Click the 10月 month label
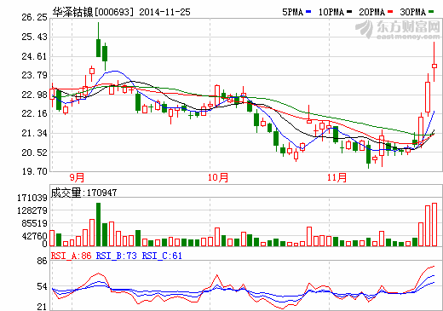Screen dimensions: 443x311 [x=218, y=177]
